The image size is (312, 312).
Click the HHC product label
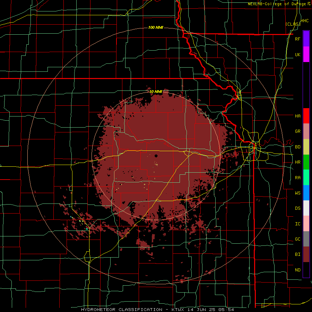point(305,21)
